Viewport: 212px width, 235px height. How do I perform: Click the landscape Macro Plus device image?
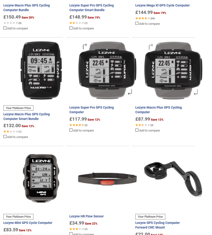coord(173,70)
